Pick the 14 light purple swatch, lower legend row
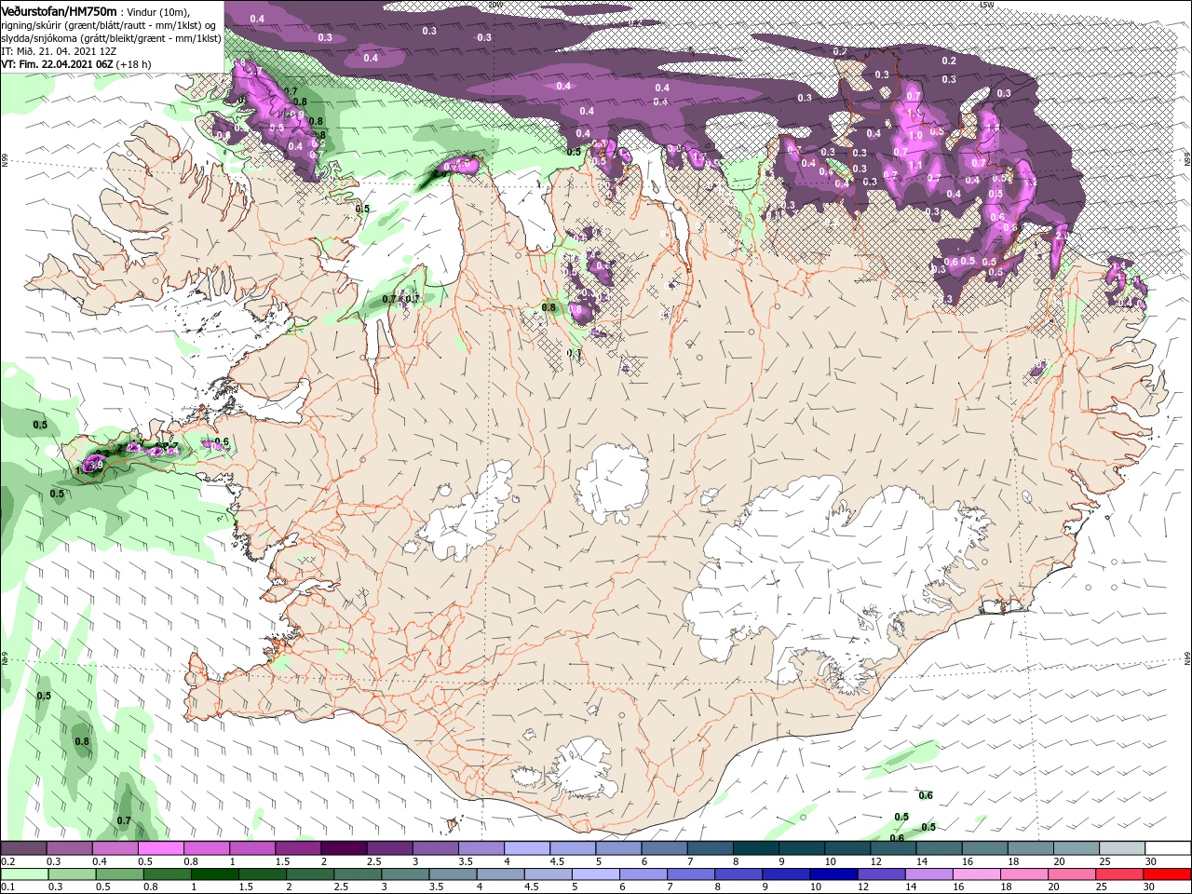The image size is (1192, 894). 929,874
